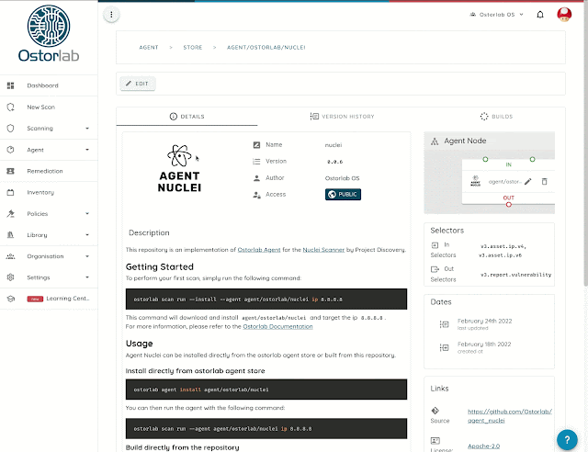Open the Ostorlab Agent link

(x=259, y=250)
